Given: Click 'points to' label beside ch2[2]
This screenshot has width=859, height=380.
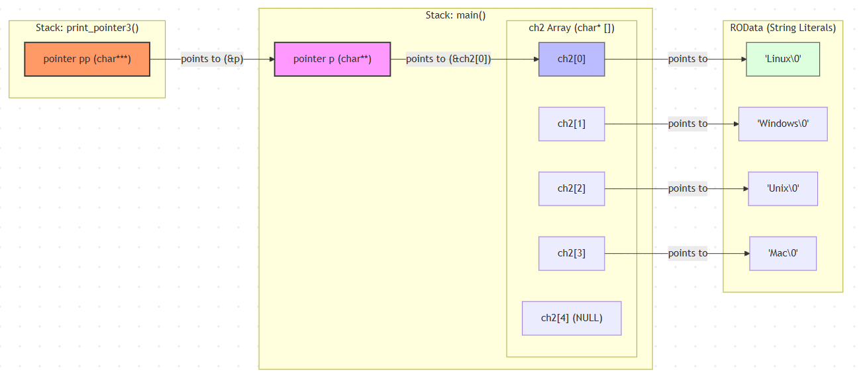Looking at the screenshot, I should tap(687, 189).
